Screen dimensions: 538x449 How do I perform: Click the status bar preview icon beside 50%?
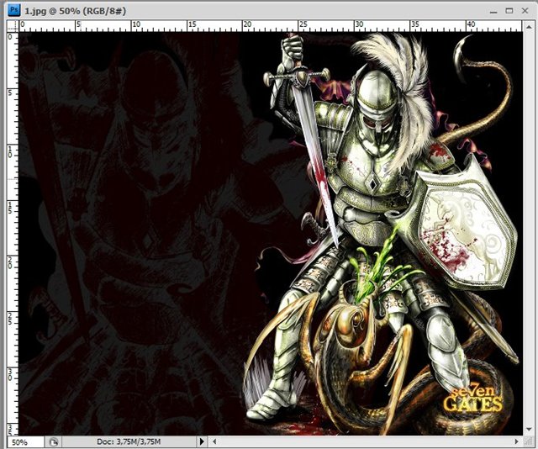[x=53, y=441]
